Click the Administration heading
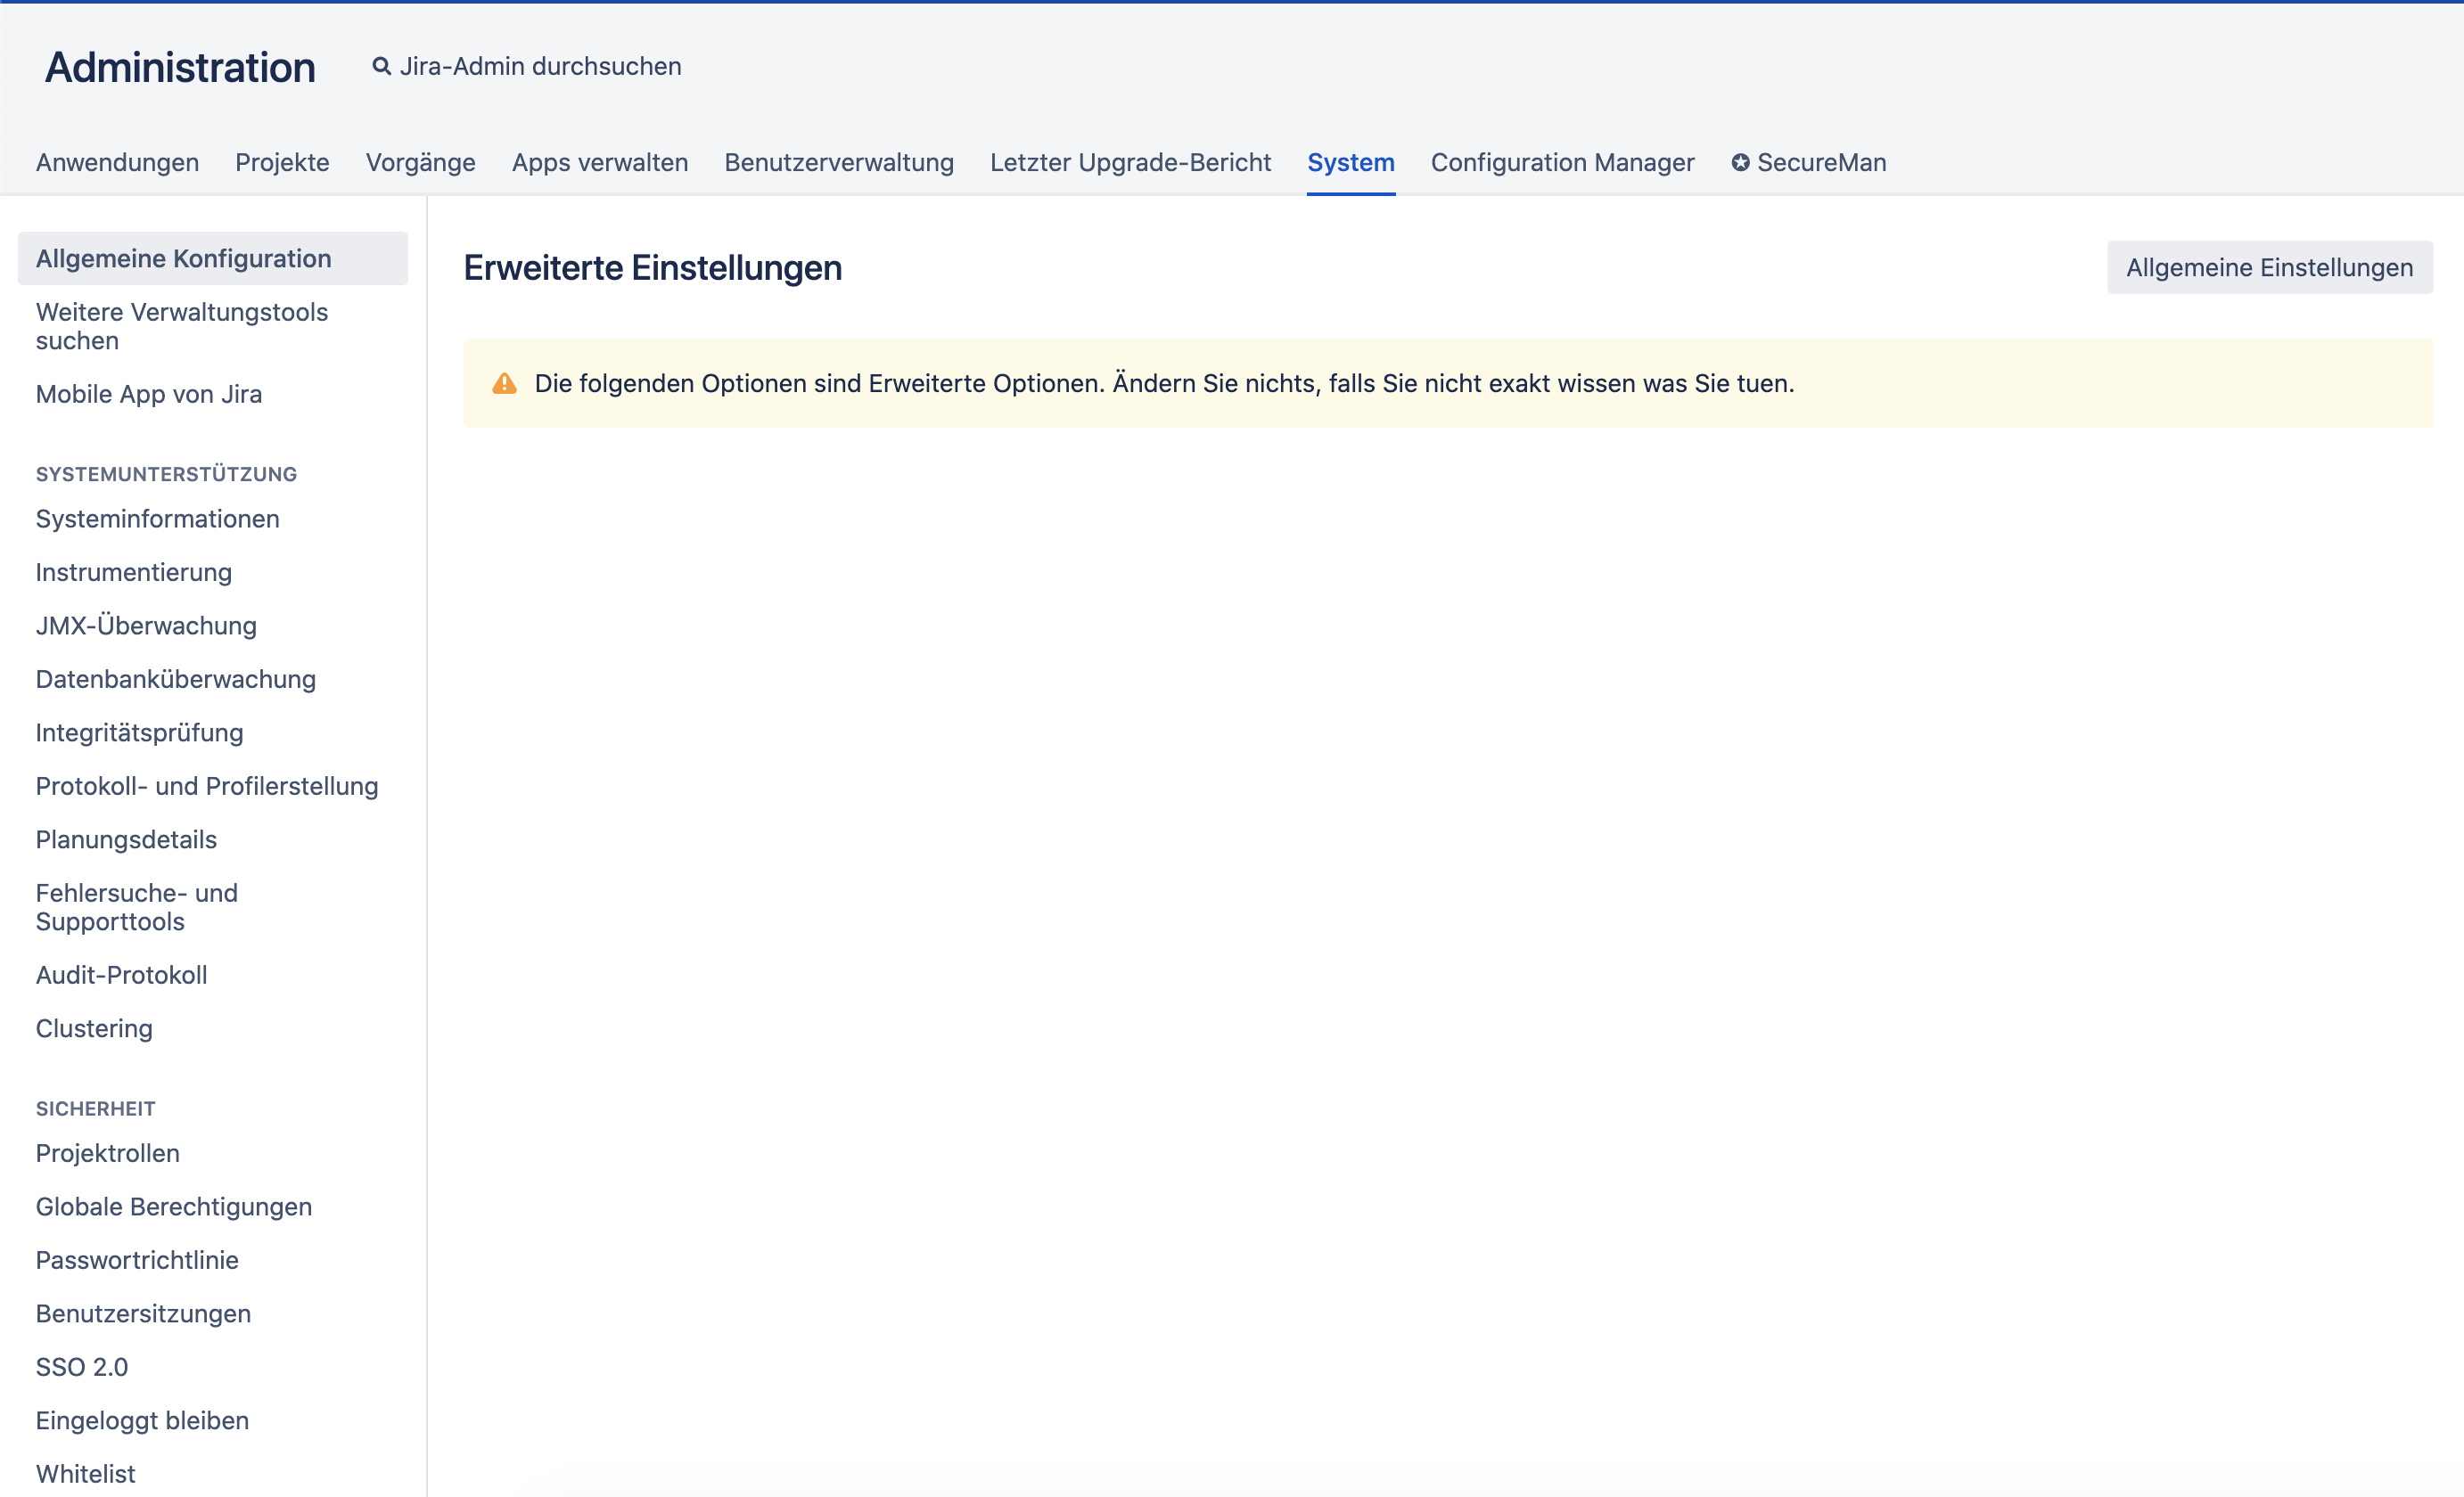 tap(180, 67)
